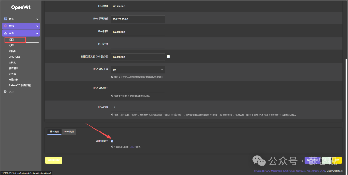This screenshot has height=175, width=348.
Task: Open Turbo ACC 网络加速 in the sidebar
Action: (x=20, y=85)
